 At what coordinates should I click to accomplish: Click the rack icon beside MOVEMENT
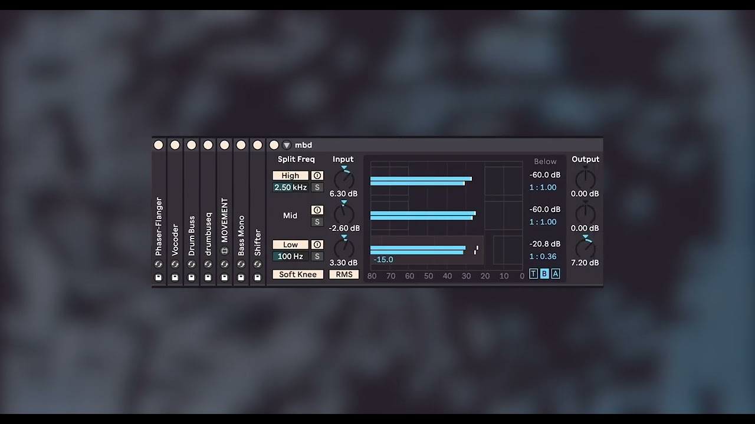224,251
